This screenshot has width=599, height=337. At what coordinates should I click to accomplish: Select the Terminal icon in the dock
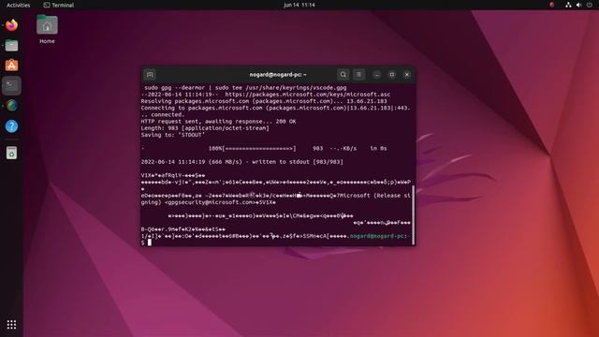(x=11, y=85)
